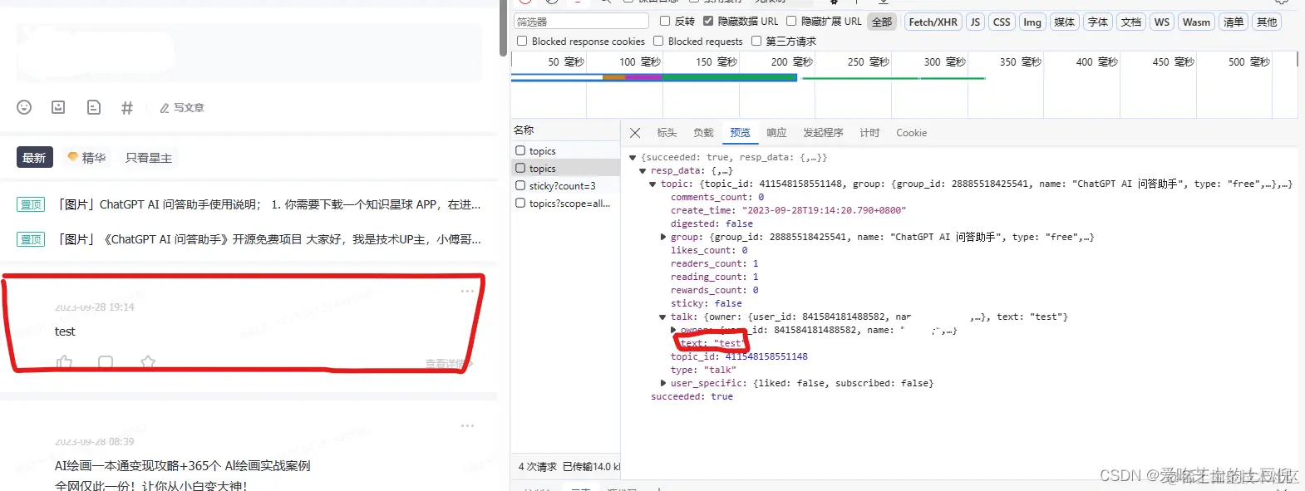This screenshot has width=1305, height=491.
Task: Click the 筛选器 filter input field
Action: (581, 22)
